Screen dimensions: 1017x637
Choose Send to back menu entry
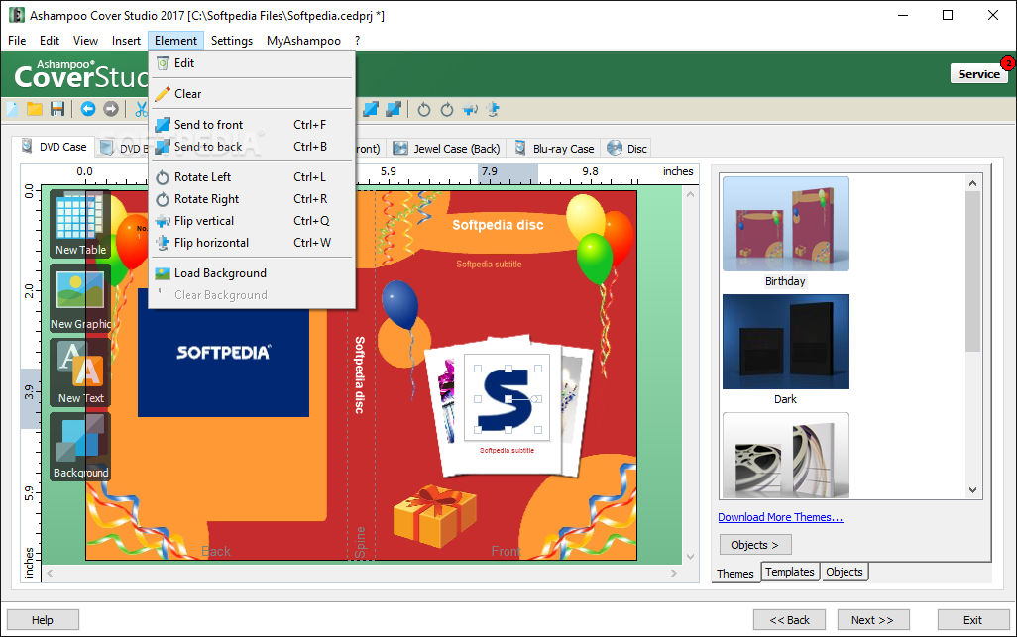[x=252, y=147]
